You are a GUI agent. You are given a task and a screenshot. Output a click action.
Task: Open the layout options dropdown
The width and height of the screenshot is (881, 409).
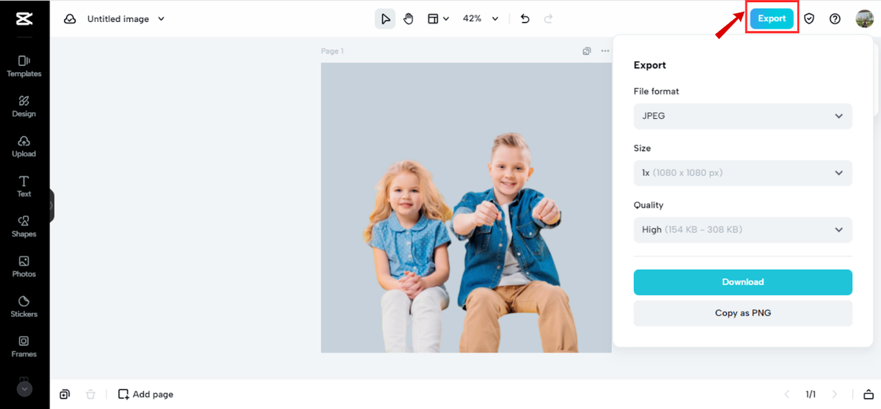coord(438,19)
